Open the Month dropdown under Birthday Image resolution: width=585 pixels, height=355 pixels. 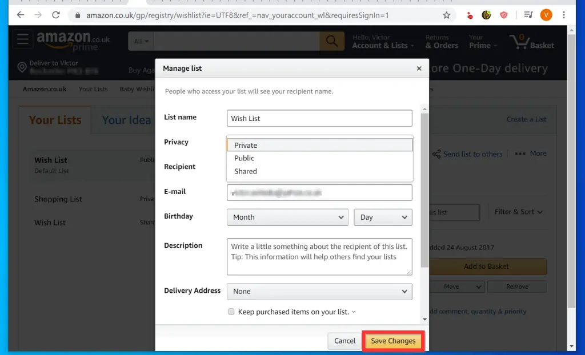pyautogui.click(x=287, y=217)
